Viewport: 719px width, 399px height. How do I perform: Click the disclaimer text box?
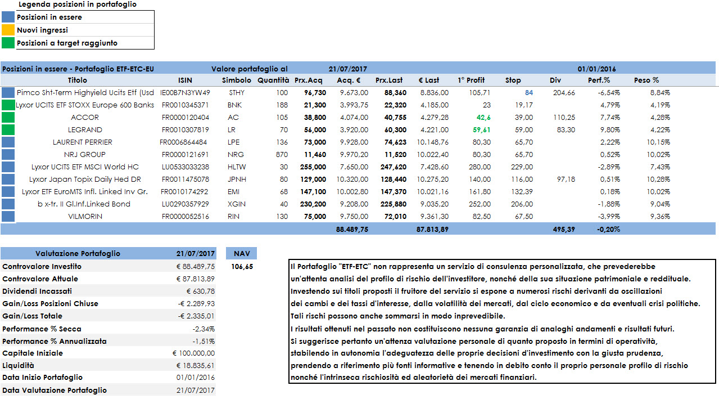coord(503,321)
